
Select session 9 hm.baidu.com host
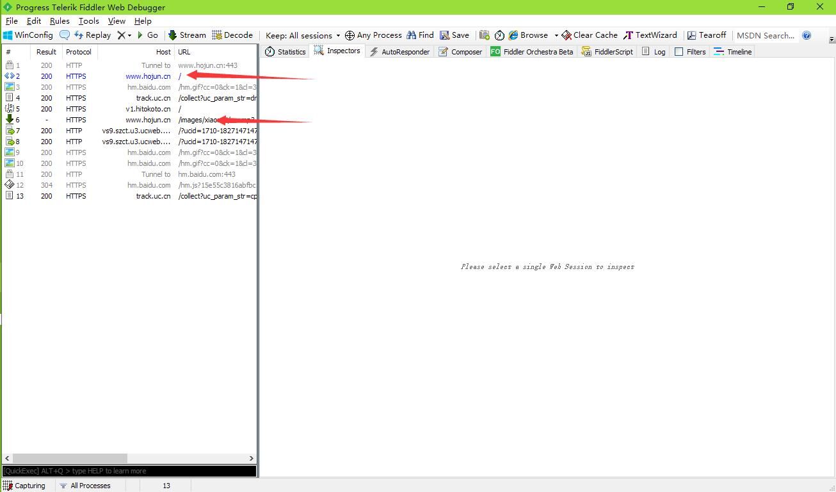point(149,152)
